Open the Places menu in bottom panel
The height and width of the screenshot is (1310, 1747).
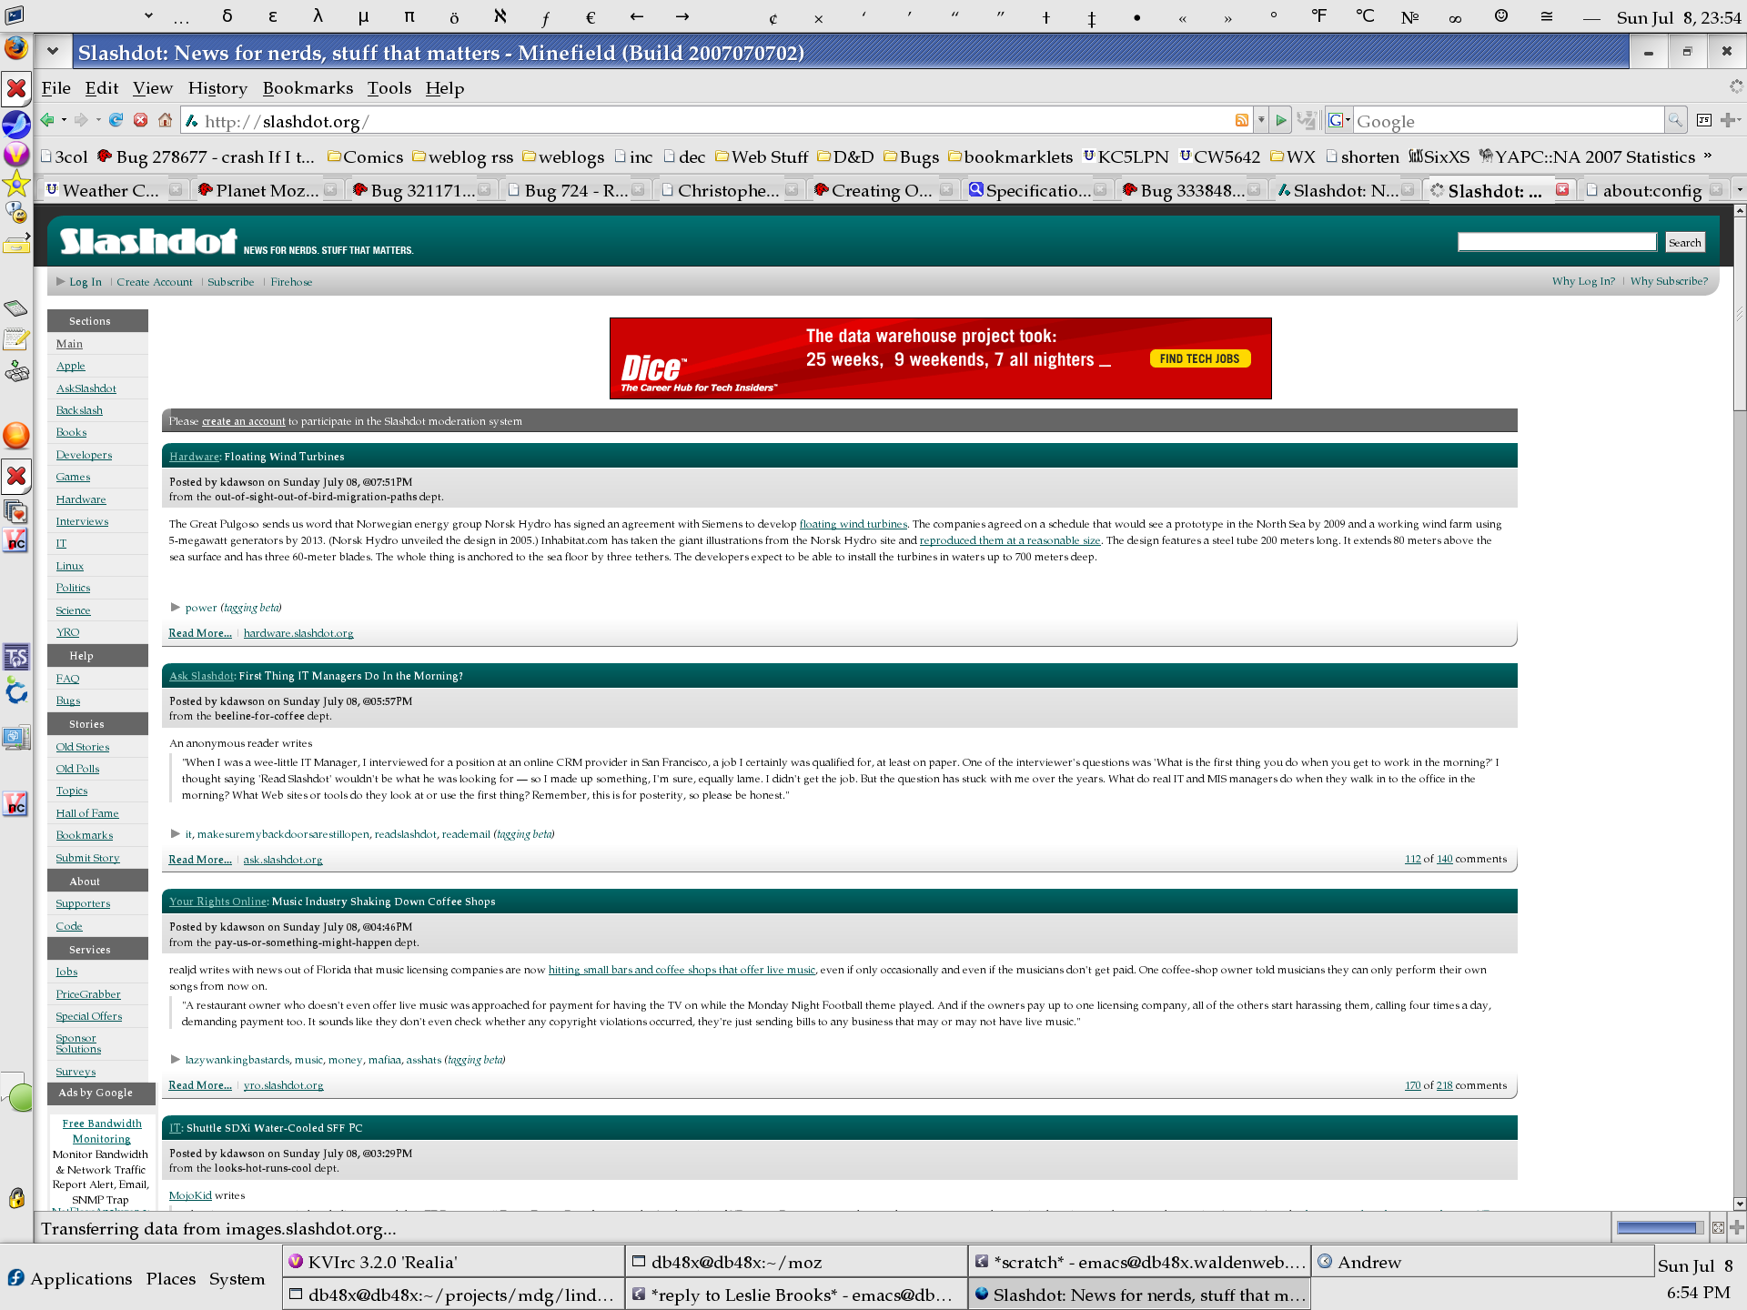[171, 1278]
